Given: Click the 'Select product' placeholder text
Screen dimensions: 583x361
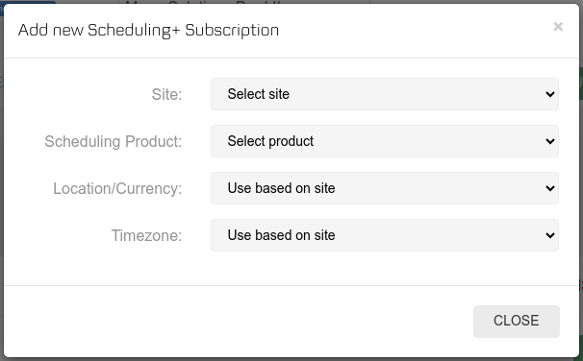Looking at the screenshot, I should tap(270, 141).
